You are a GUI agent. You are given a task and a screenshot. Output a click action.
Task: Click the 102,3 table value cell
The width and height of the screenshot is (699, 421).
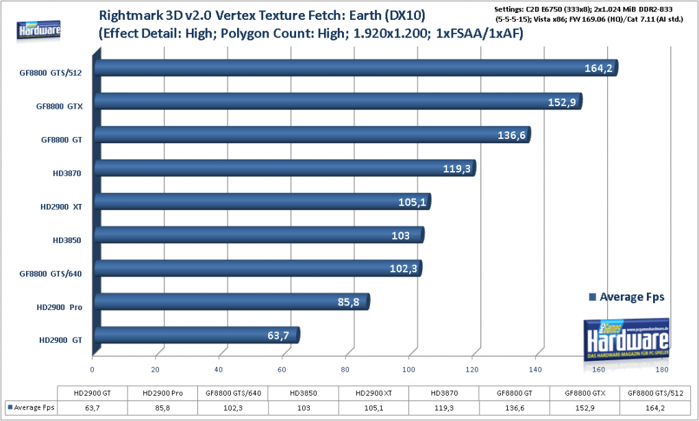point(233,407)
